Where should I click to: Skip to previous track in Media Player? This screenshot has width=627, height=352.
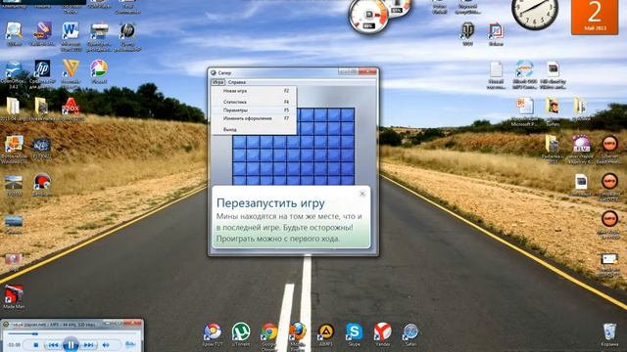(x=52, y=345)
